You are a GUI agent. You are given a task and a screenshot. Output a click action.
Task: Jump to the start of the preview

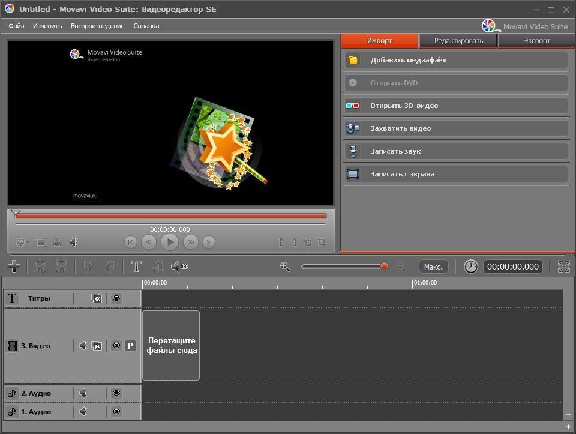click(x=131, y=242)
